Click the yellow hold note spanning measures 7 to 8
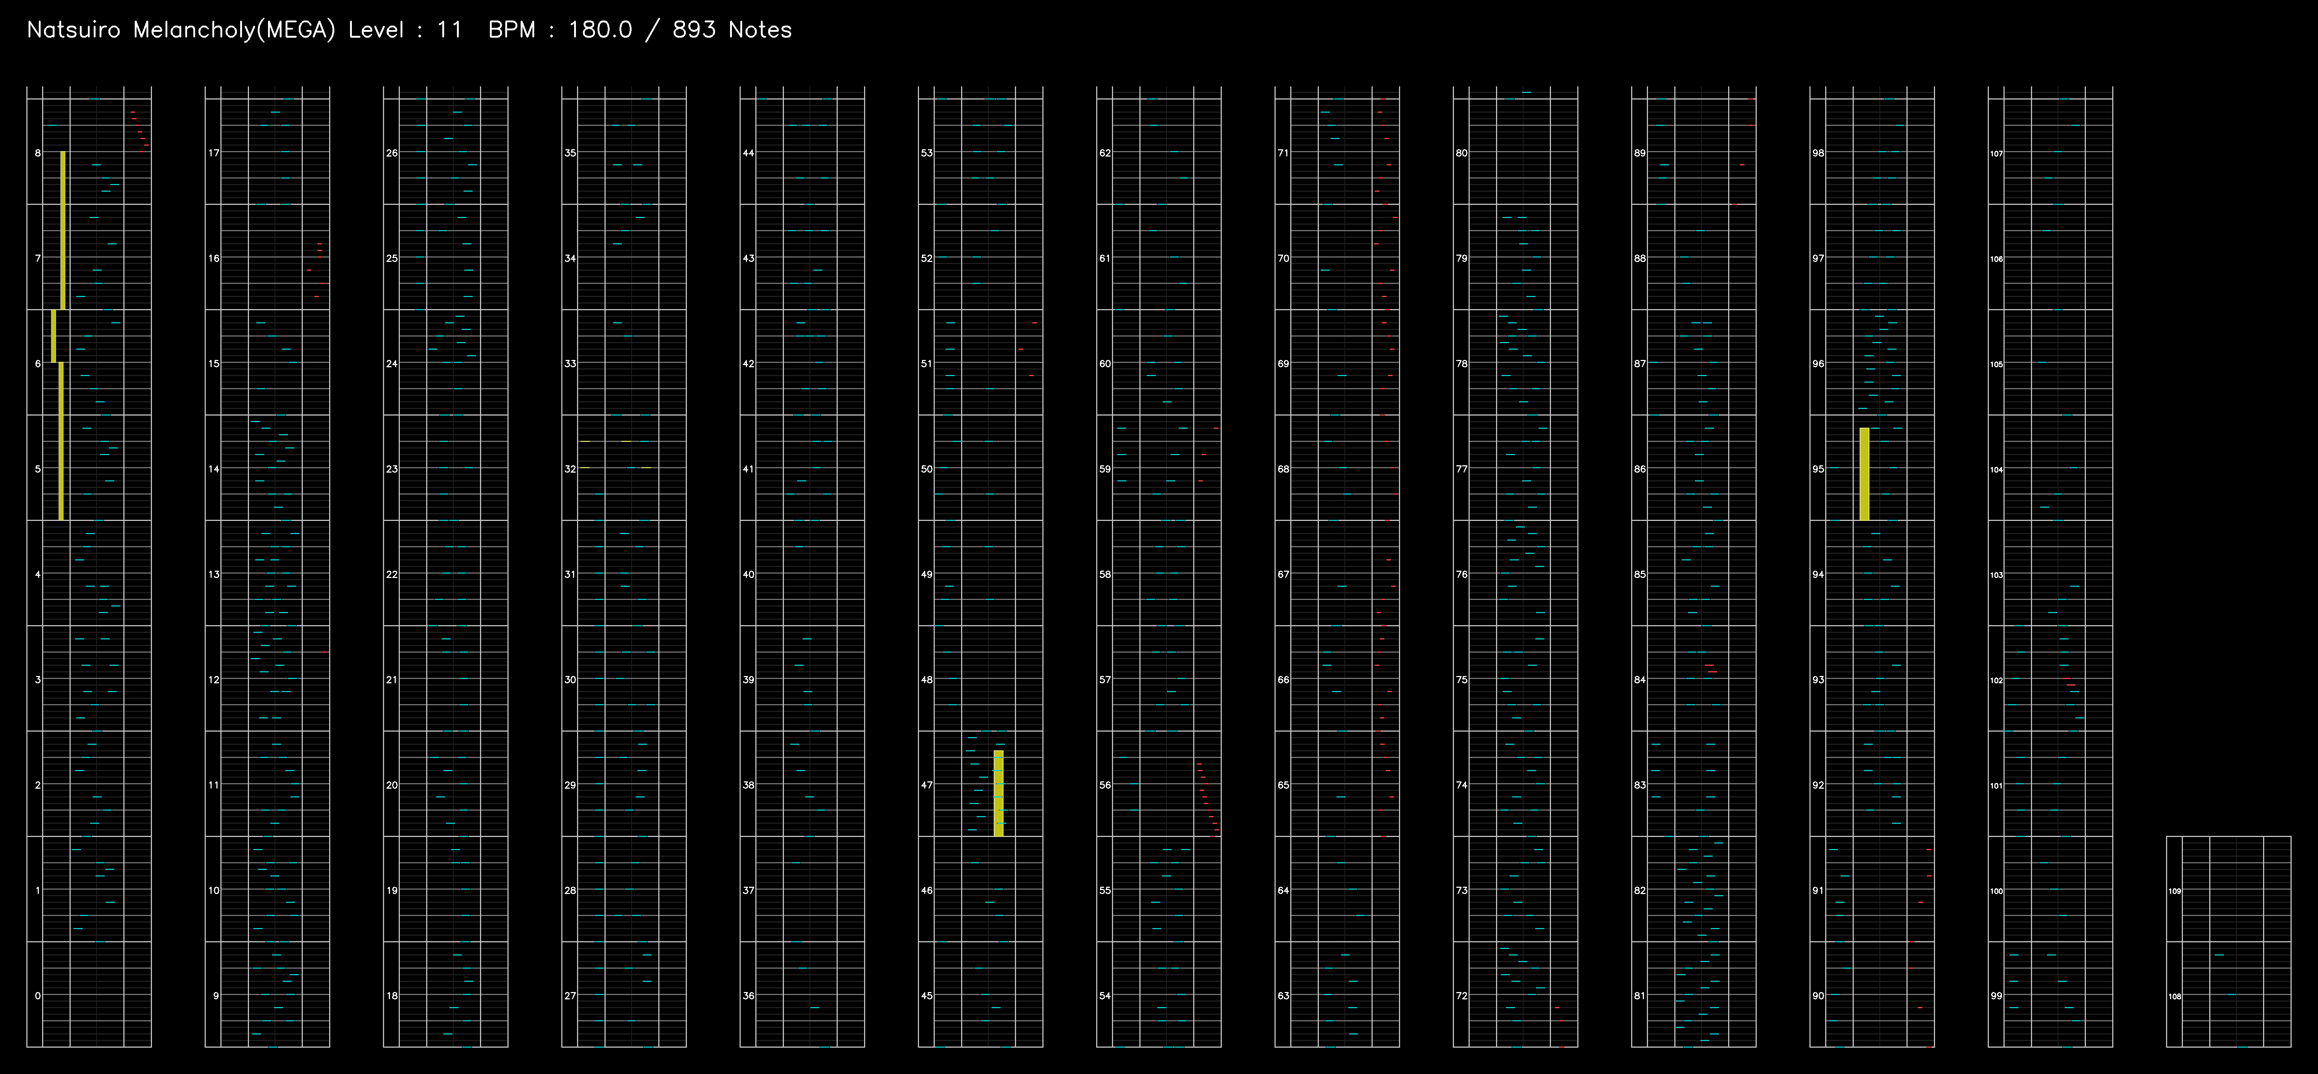Screen dimensions: 2318x1074 pos(63,230)
